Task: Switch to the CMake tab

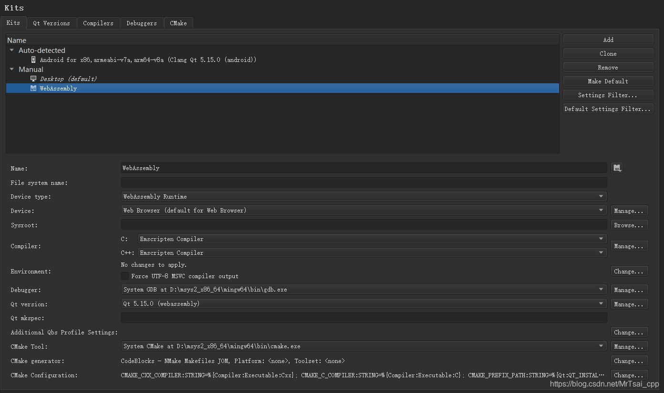Action: pos(178,23)
